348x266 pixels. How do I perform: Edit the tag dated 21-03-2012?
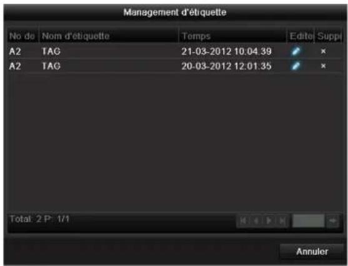point(296,51)
